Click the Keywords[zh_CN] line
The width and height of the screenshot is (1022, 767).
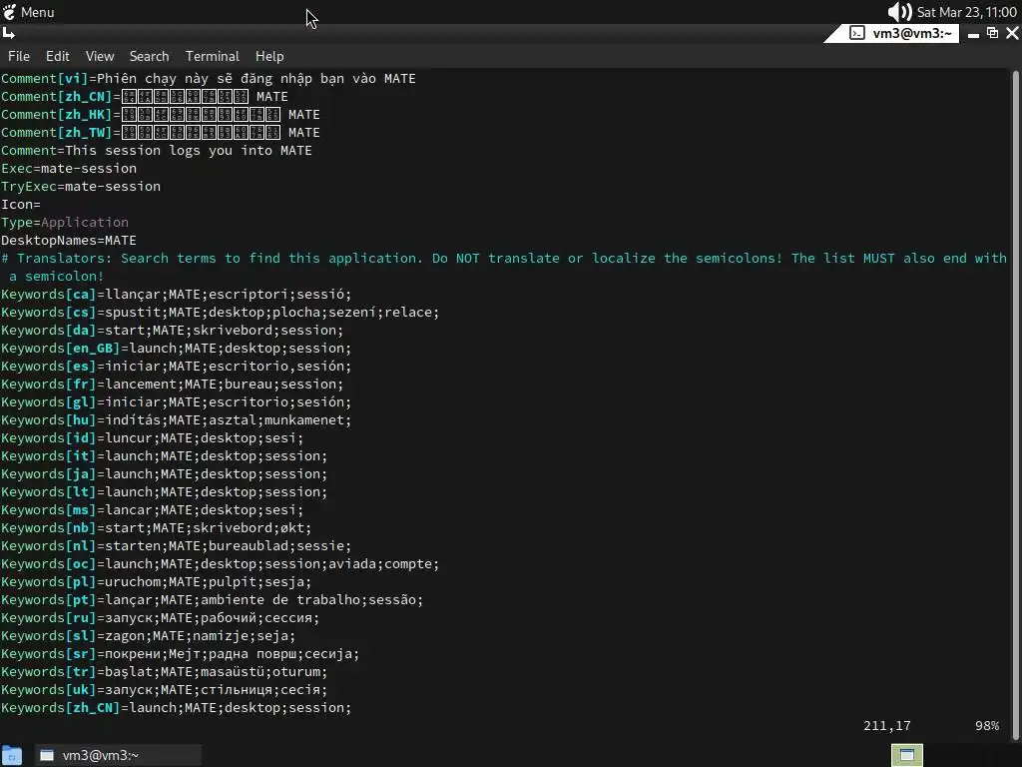pos(176,708)
